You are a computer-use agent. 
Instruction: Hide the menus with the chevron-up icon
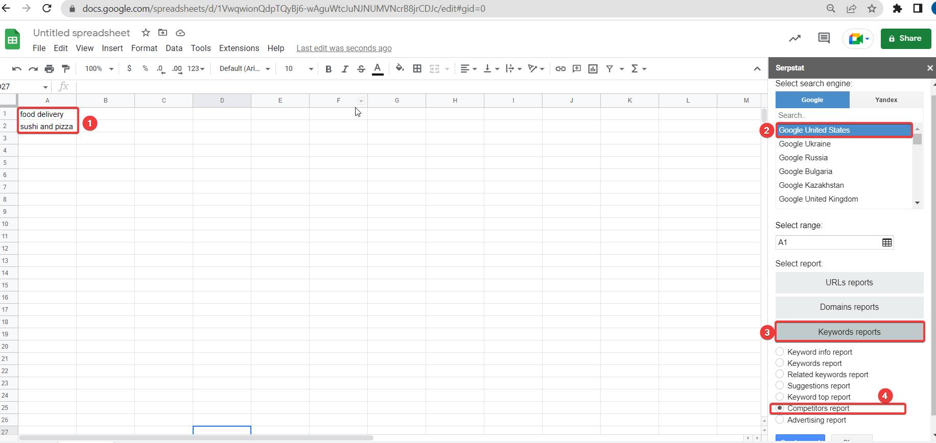[757, 69]
